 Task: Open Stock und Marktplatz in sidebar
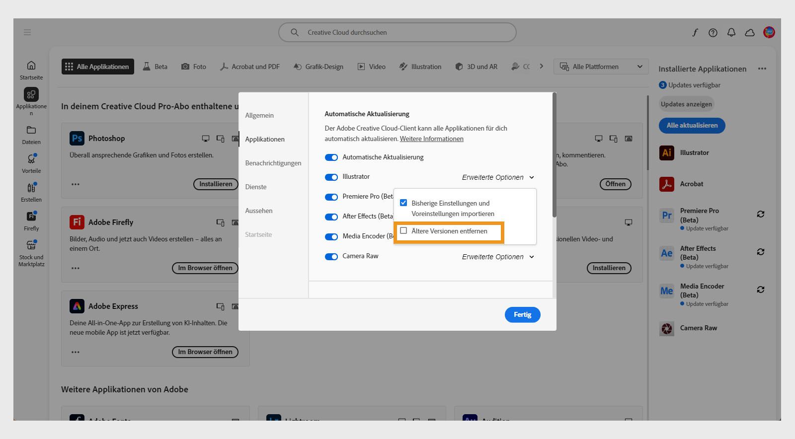(x=31, y=253)
